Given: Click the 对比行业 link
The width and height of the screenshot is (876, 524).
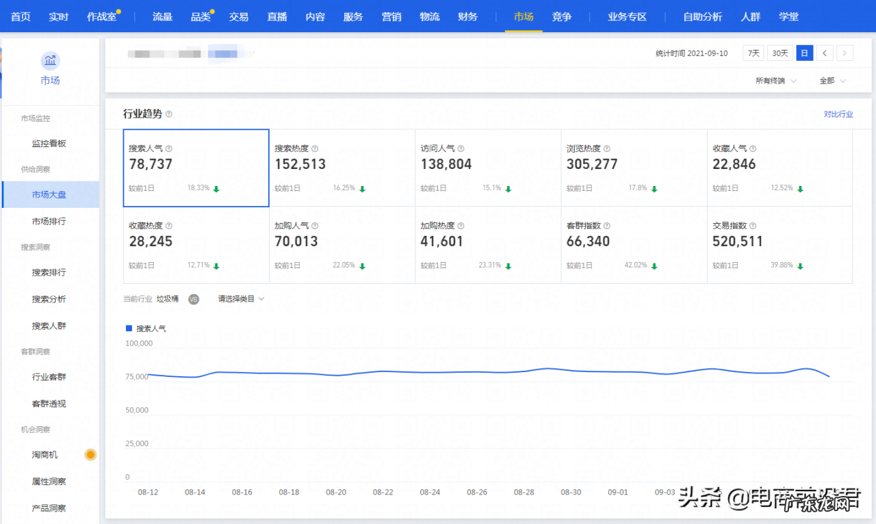Looking at the screenshot, I should (838, 114).
